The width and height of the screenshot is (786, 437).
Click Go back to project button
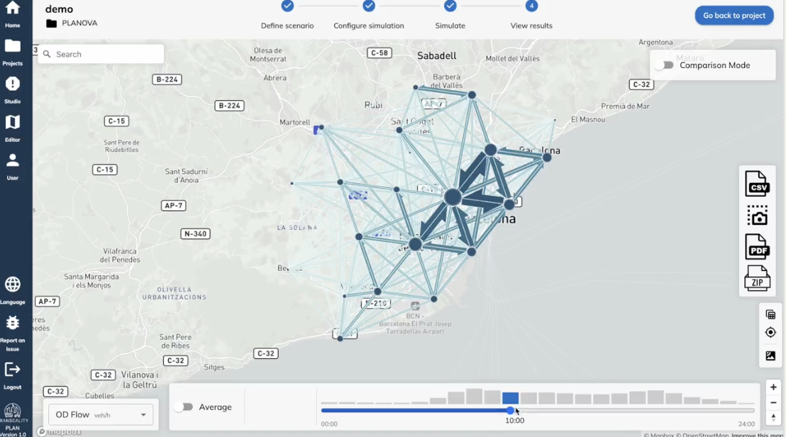734,16
